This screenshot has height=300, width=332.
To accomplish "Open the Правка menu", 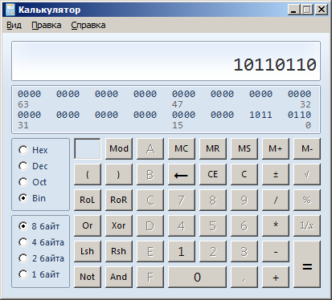I will coord(47,26).
